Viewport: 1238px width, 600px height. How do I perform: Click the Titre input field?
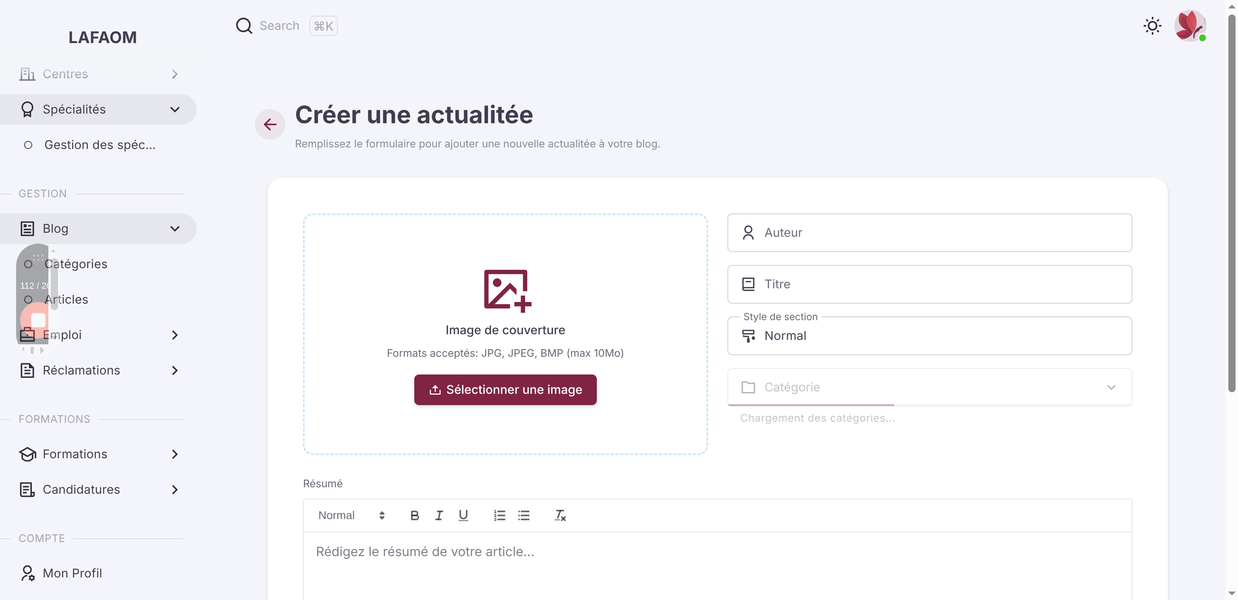929,284
